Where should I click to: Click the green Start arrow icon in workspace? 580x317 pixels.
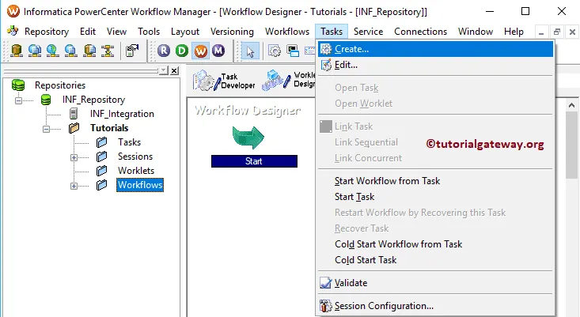pyautogui.click(x=248, y=138)
